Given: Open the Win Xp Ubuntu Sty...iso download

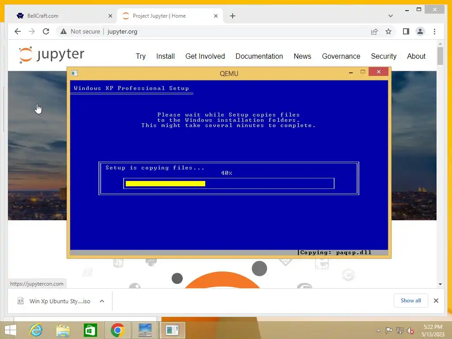Looking at the screenshot, I should 60,301.
